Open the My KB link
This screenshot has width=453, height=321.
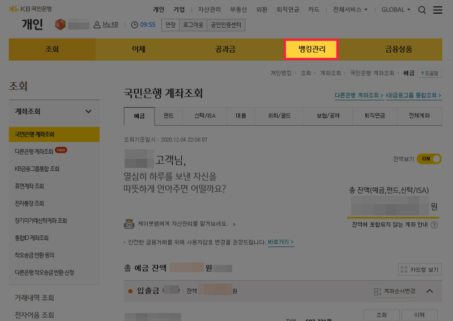pyautogui.click(x=110, y=24)
